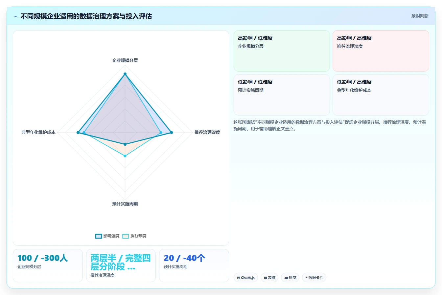442x295 pixels.
Task: Toggle the 执行难度 legend item
Action: pos(134,236)
